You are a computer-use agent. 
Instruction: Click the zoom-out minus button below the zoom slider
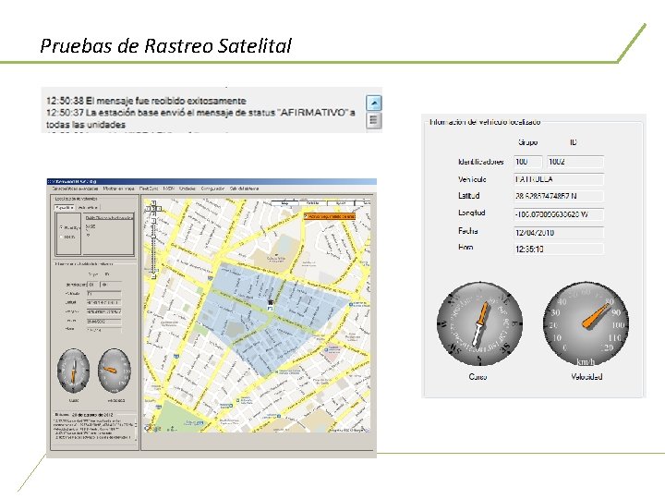[153, 277]
